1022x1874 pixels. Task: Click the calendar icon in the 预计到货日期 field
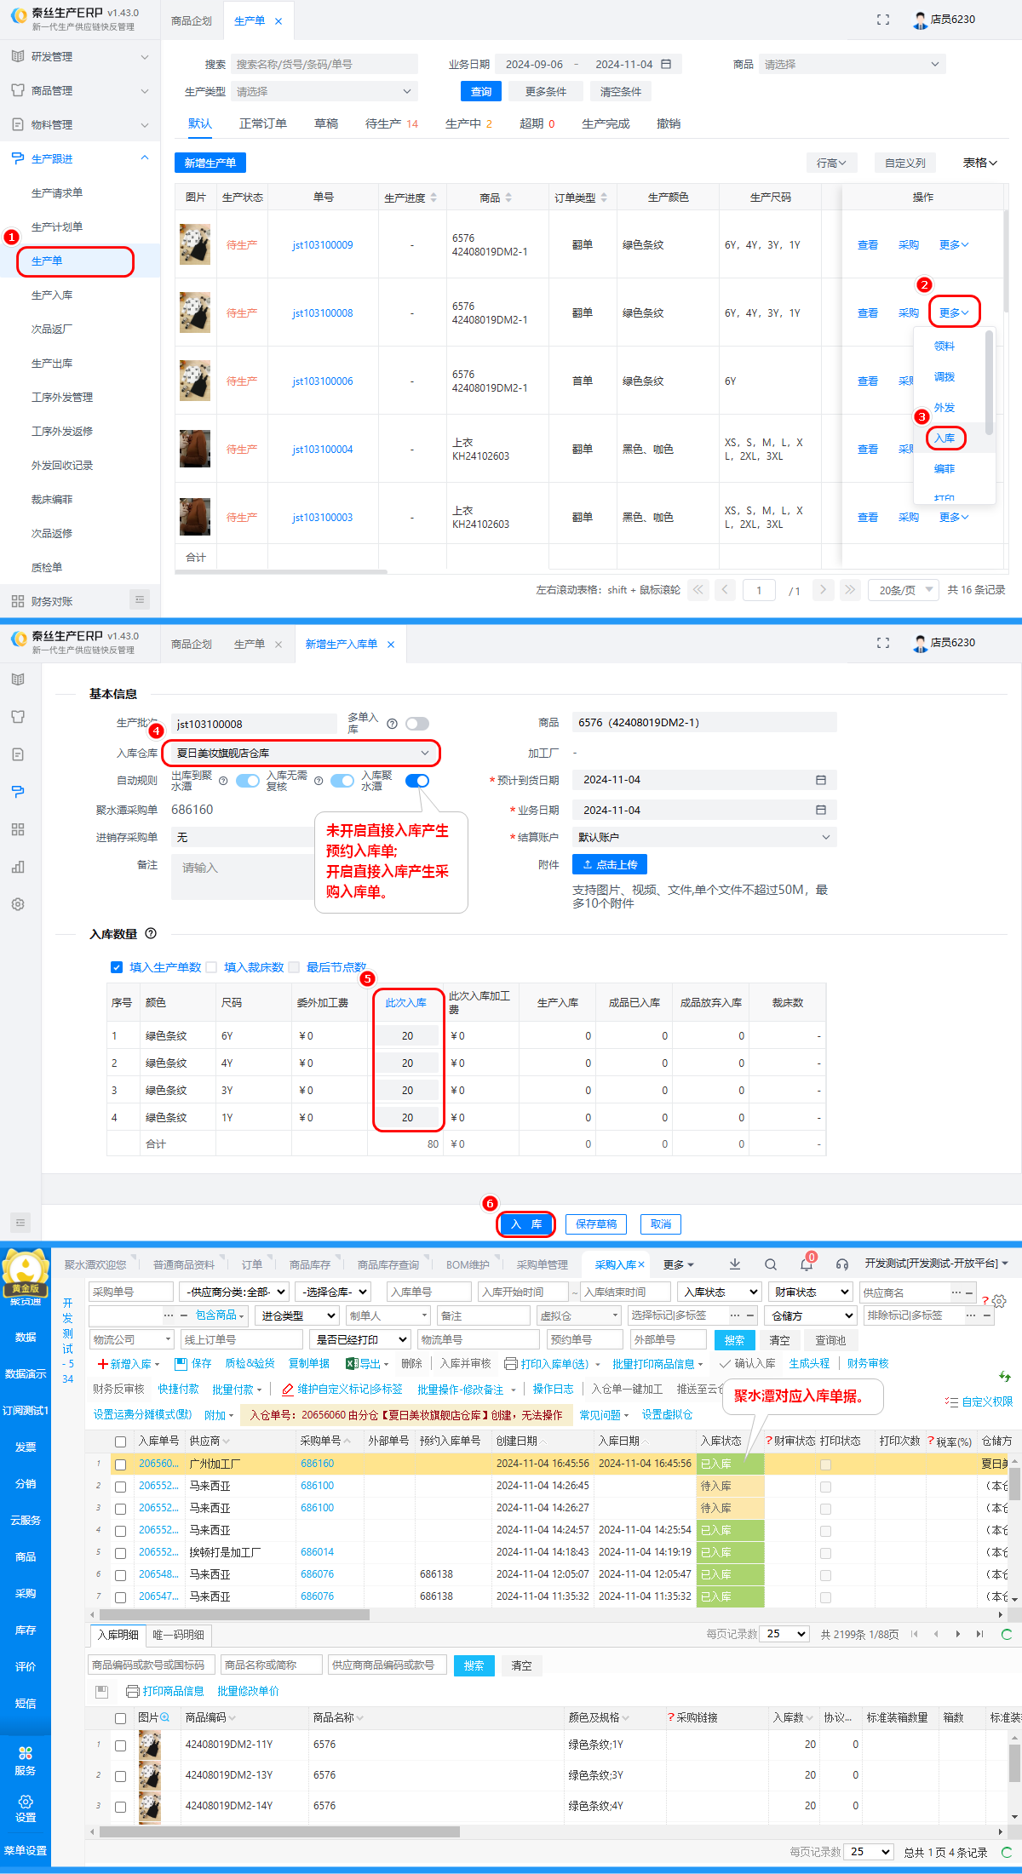pyautogui.click(x=821, y=780)
